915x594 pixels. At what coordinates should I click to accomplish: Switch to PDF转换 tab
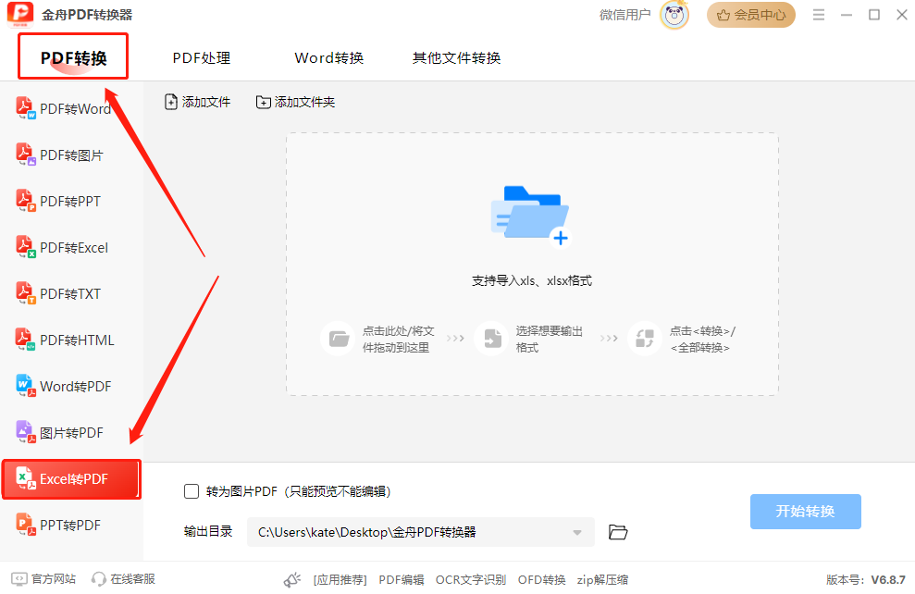tap(73, 57)
